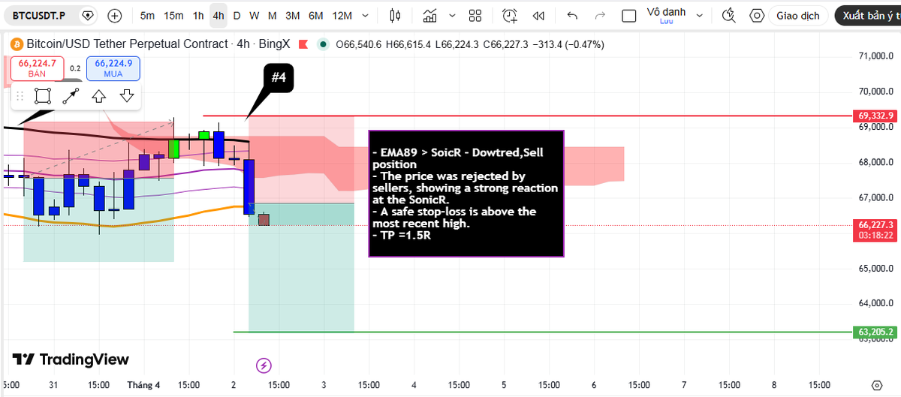Expand the timeframe list dropdown arrow

click(366, 15)
